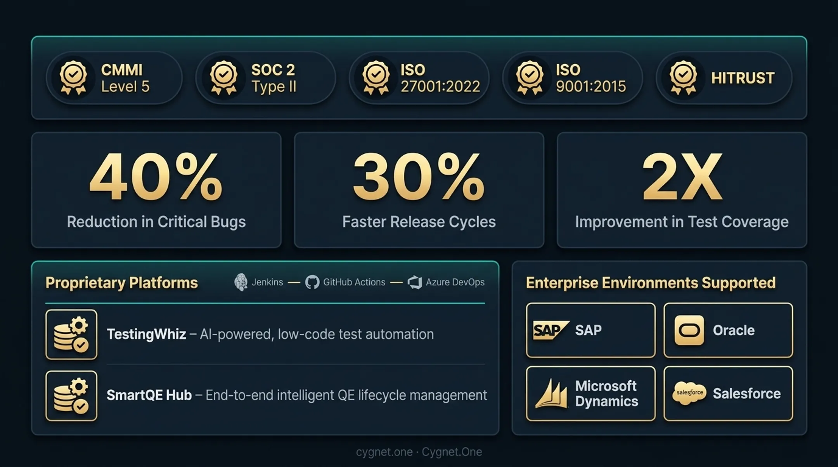The height and width of the screenshot is (467, 838).
Task: Click the 'Azure DevOps' label
Action: click(x=455, y=282)
